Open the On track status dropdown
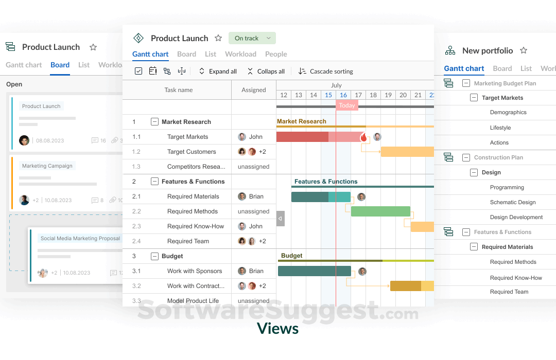Image resolution: width=556 pixels, height=360 pixels. 252,38
